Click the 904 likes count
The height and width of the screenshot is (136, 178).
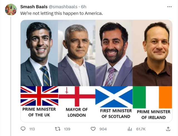point(103,129)
